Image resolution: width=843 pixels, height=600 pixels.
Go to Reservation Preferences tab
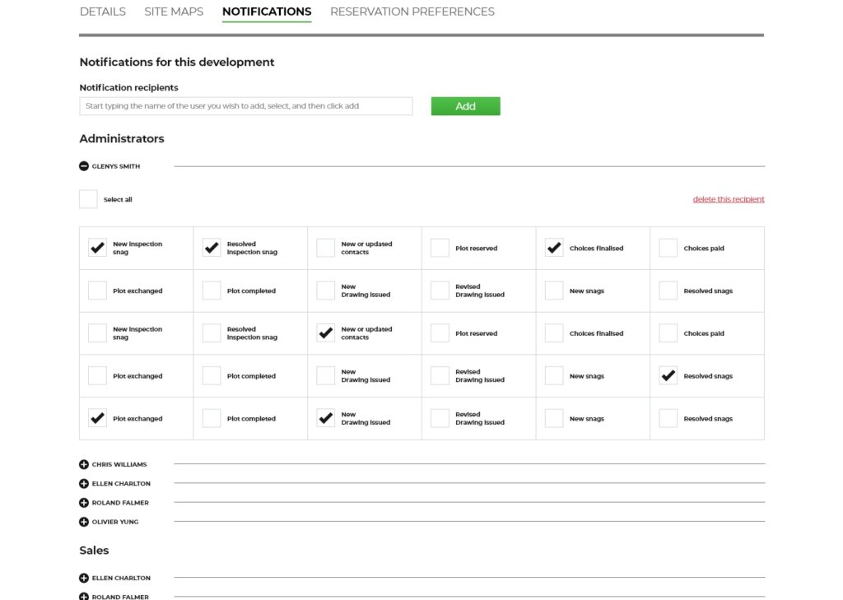pyautogui.click(x=412, y=12)
